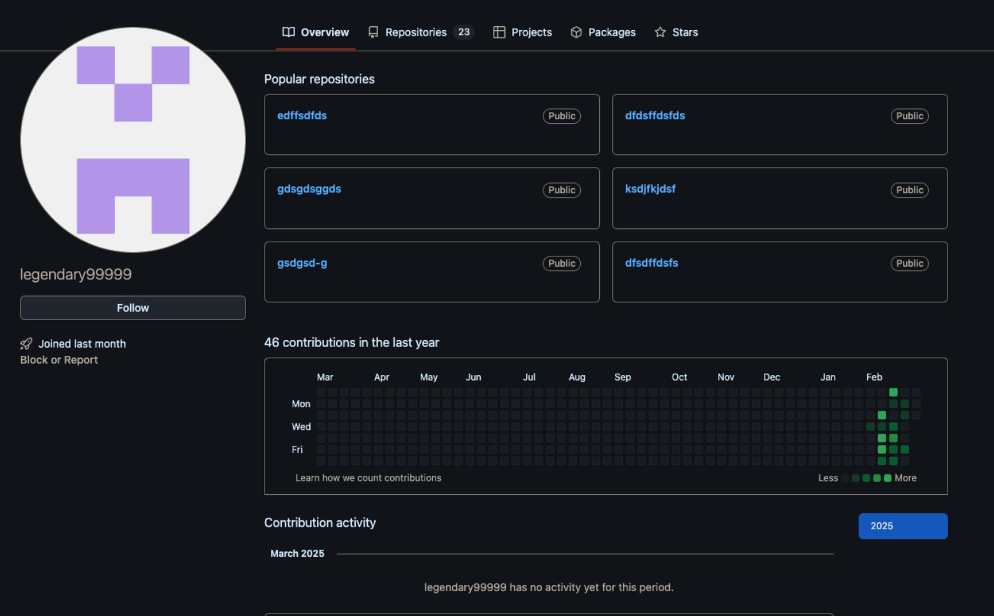
Task: Open the edffsdfds repository
Action: pos(302,115)
